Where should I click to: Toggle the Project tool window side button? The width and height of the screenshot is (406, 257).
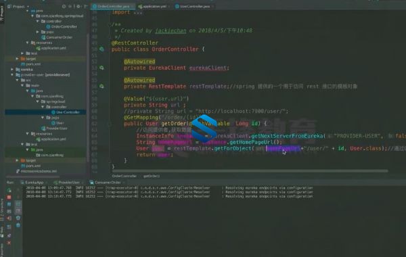point(2,14)
